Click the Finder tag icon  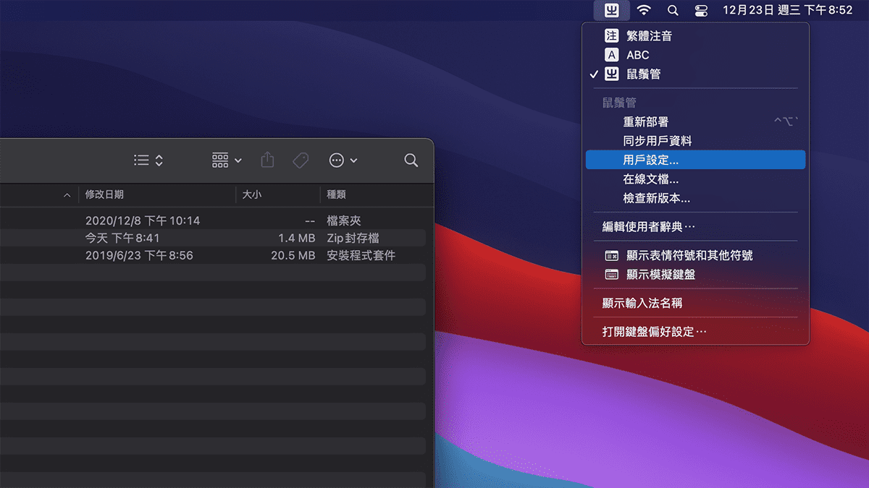301,160
